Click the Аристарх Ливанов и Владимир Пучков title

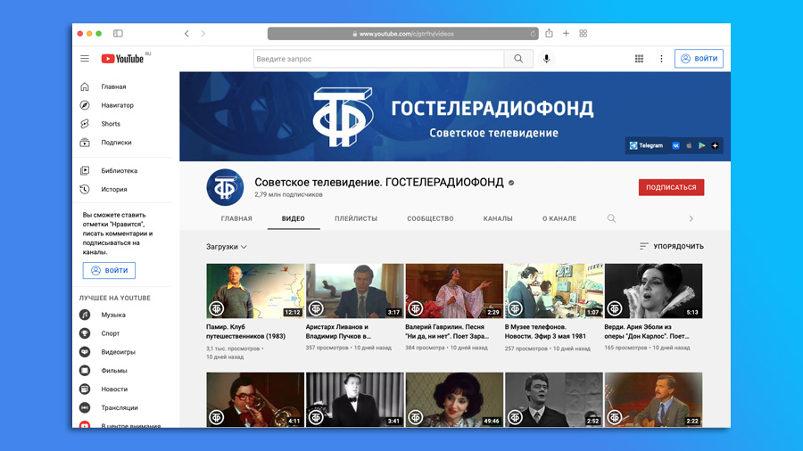pyautogui.click(x=338, y=332)
